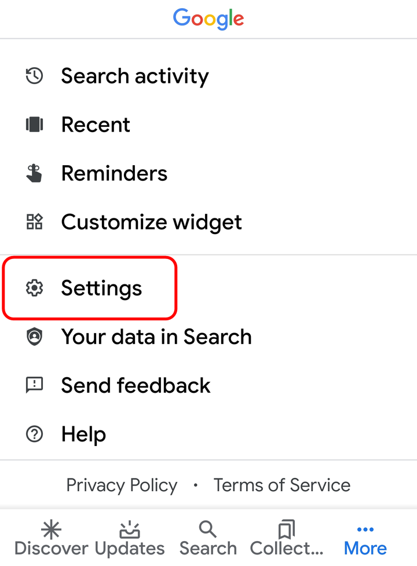Image resolution: width=417 pixels, height=566 pixels.
Task: Open the Recent menu entry
Action: coord(96,125)
